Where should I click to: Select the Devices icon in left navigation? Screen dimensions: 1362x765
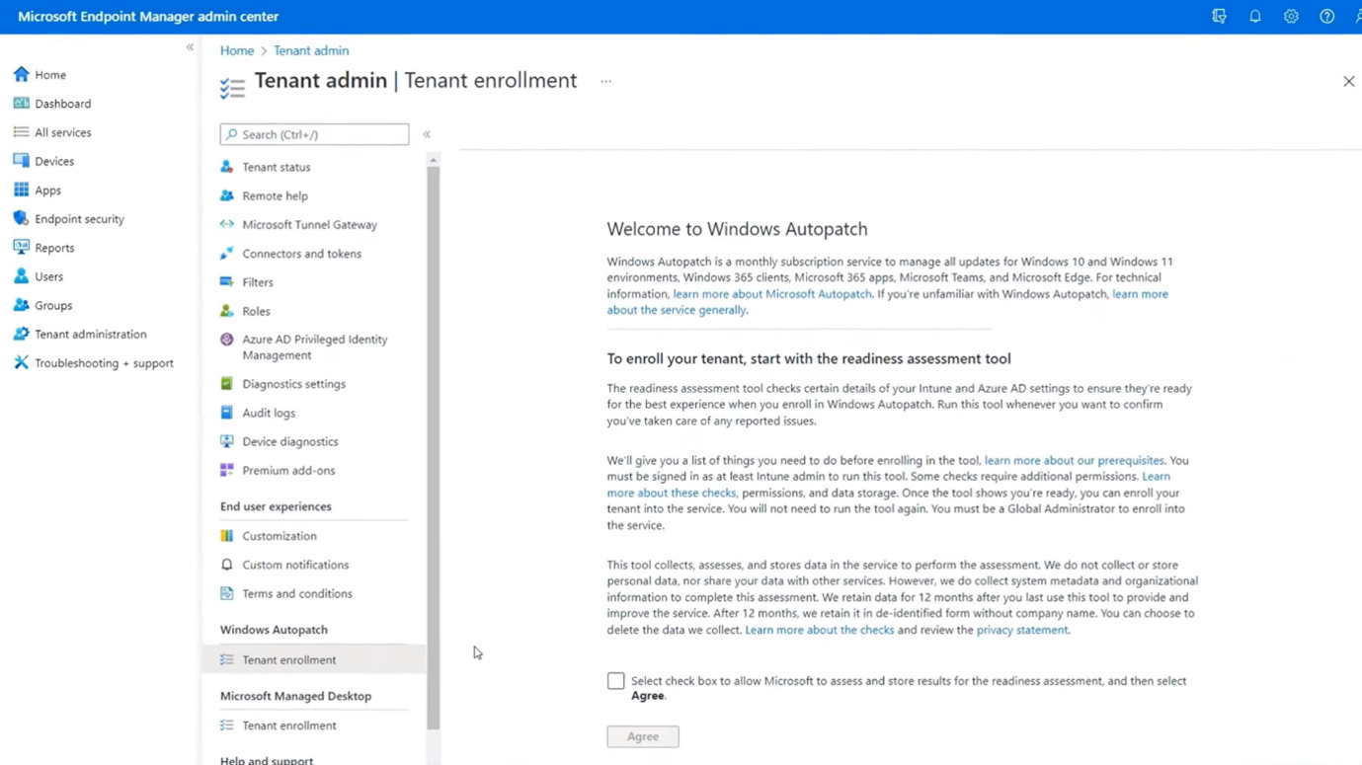point(21,161)
